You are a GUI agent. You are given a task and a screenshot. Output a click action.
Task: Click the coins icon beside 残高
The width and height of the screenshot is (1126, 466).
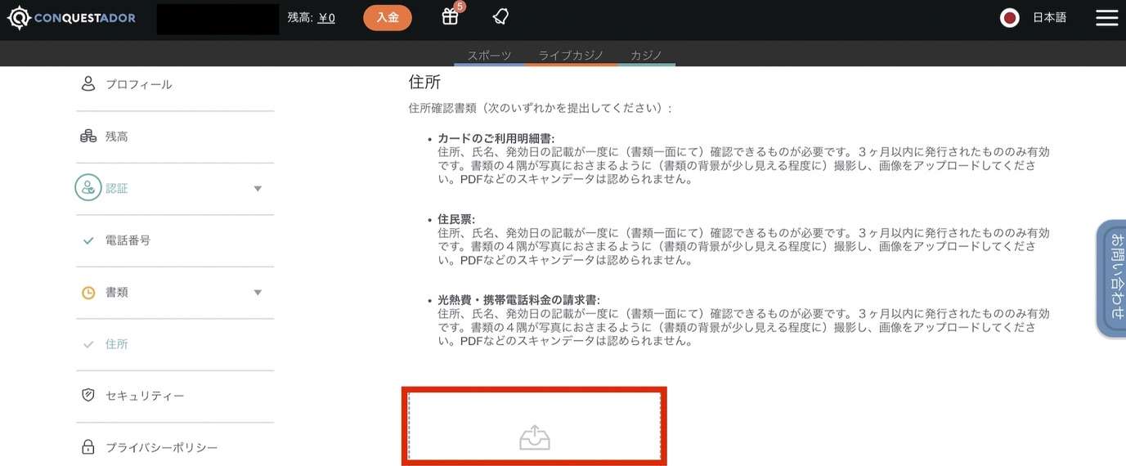[88, 136]
